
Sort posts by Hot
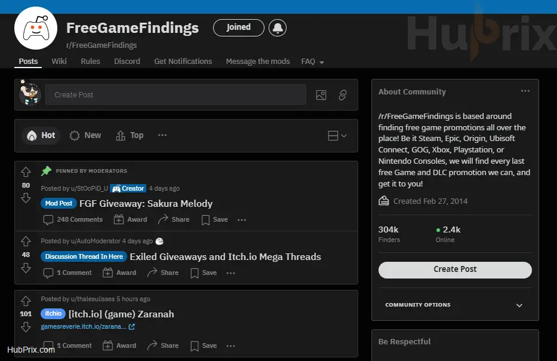41,136
